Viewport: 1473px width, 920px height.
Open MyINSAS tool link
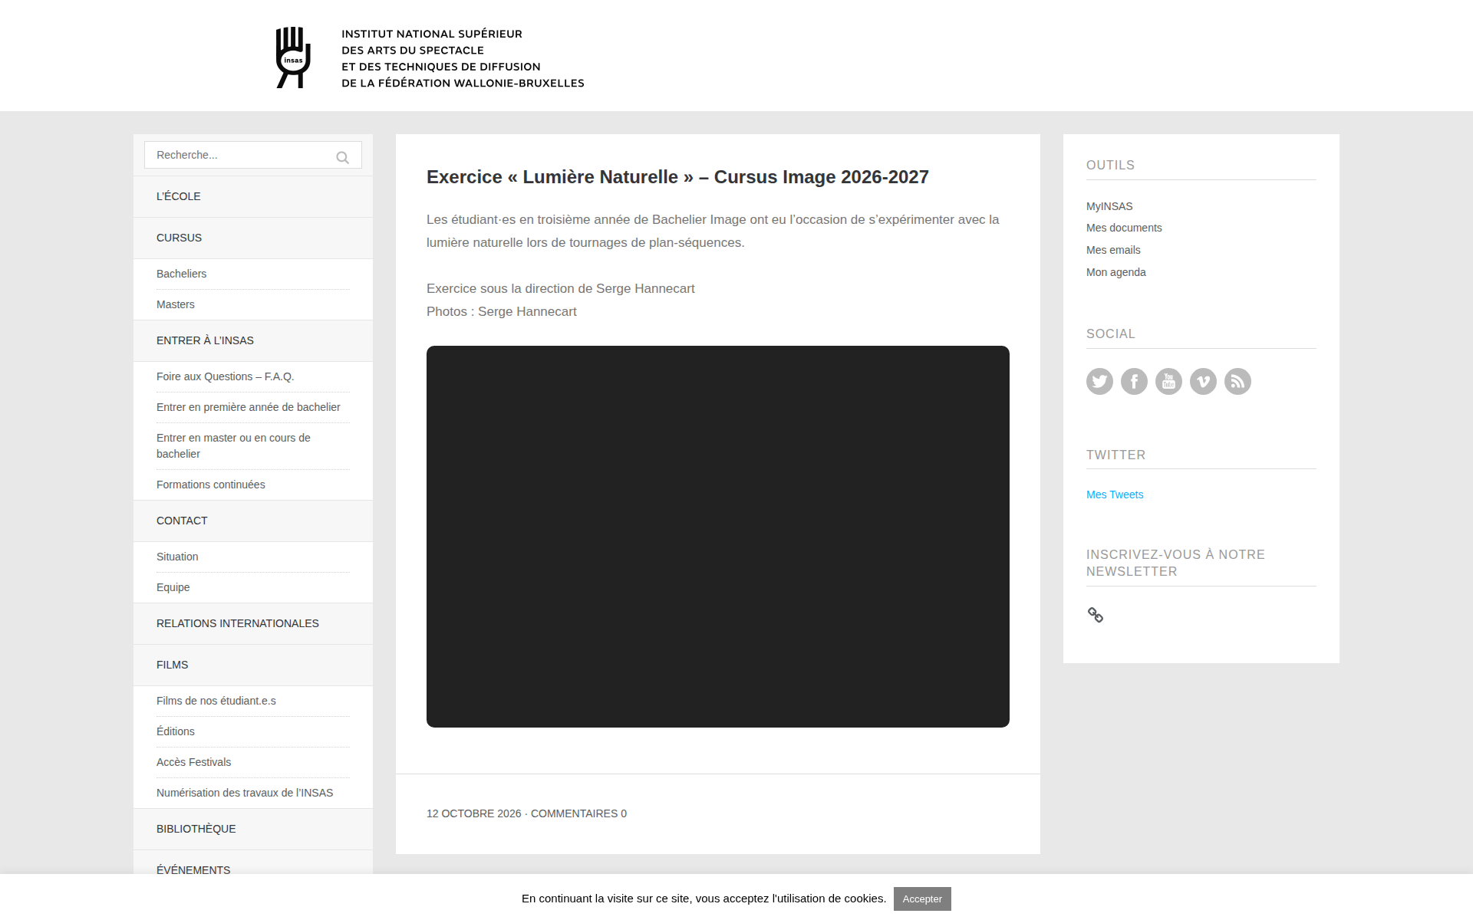[x=1109, y=206]
